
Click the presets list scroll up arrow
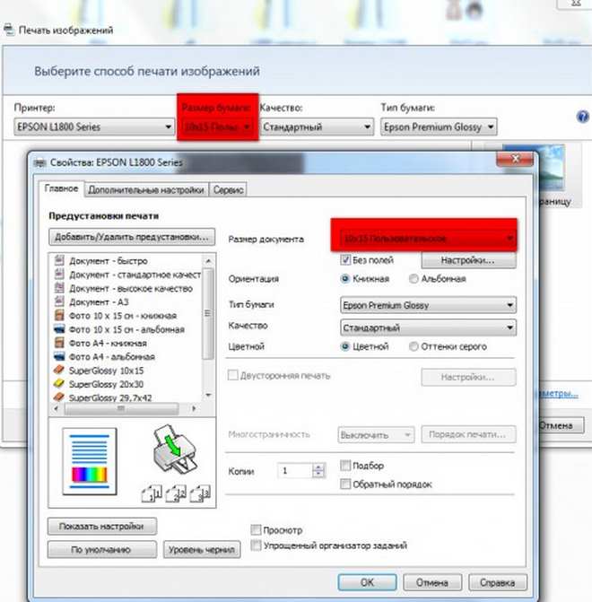tap(208, 261)
